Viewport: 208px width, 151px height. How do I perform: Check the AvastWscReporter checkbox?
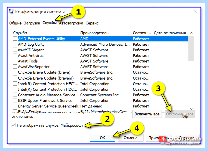pyautogui.click(x=15, y=67)
